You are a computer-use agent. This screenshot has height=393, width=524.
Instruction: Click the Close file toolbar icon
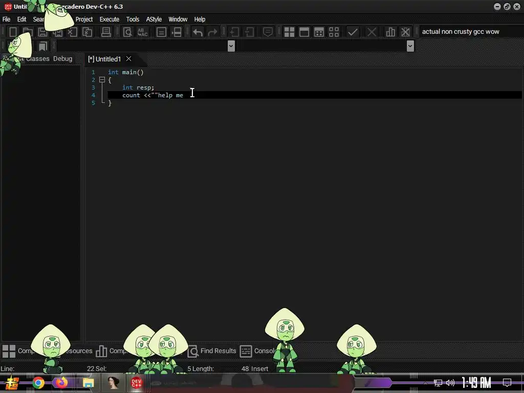(72, 32)
